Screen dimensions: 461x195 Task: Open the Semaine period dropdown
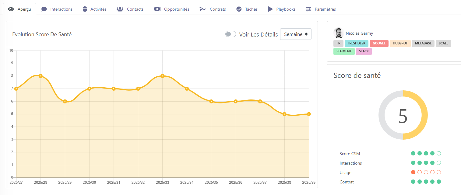coord(296,34)
